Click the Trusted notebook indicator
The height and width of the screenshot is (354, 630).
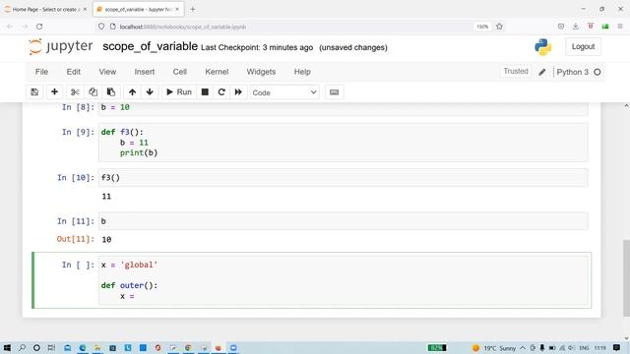coord(516,72)
